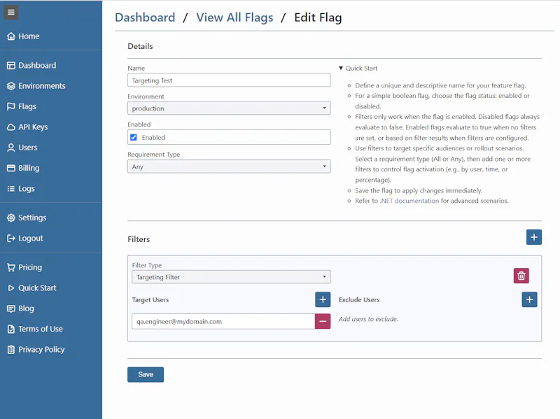Click the Filters section heading
The width and height of the screenshot is (560, 419).
pos(139,239)
